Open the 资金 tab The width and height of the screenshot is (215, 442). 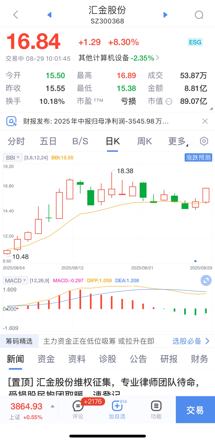[x=46, y=359]
